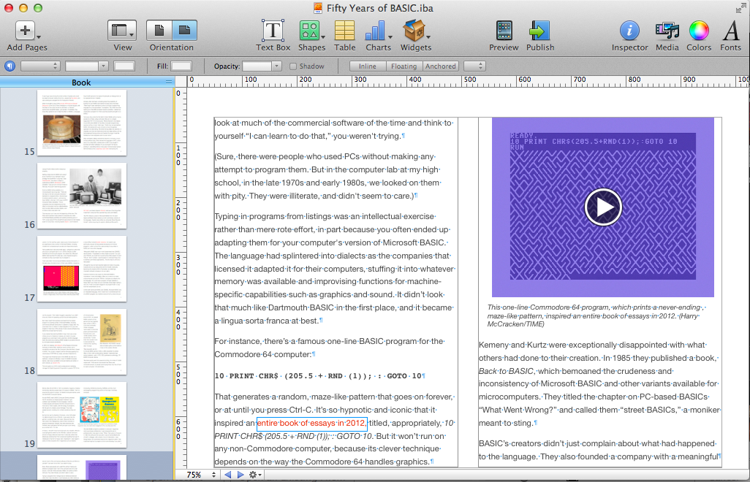
Task: Click the fullscreen arrows icon
Action: pyautogui.click(x=741, y=7)
